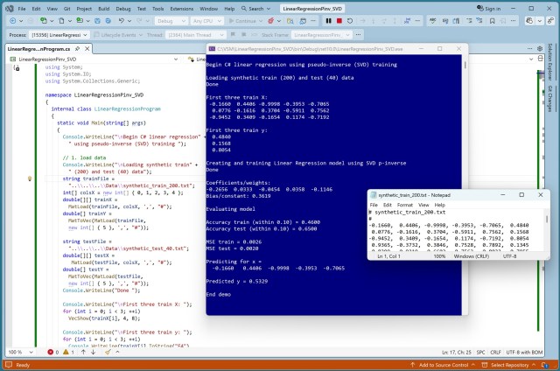Image resolution: width=560 pixels, height=371 pixels.
Task: Open the editor zoom 100% dropdown
Action: (x=17, y=352)
